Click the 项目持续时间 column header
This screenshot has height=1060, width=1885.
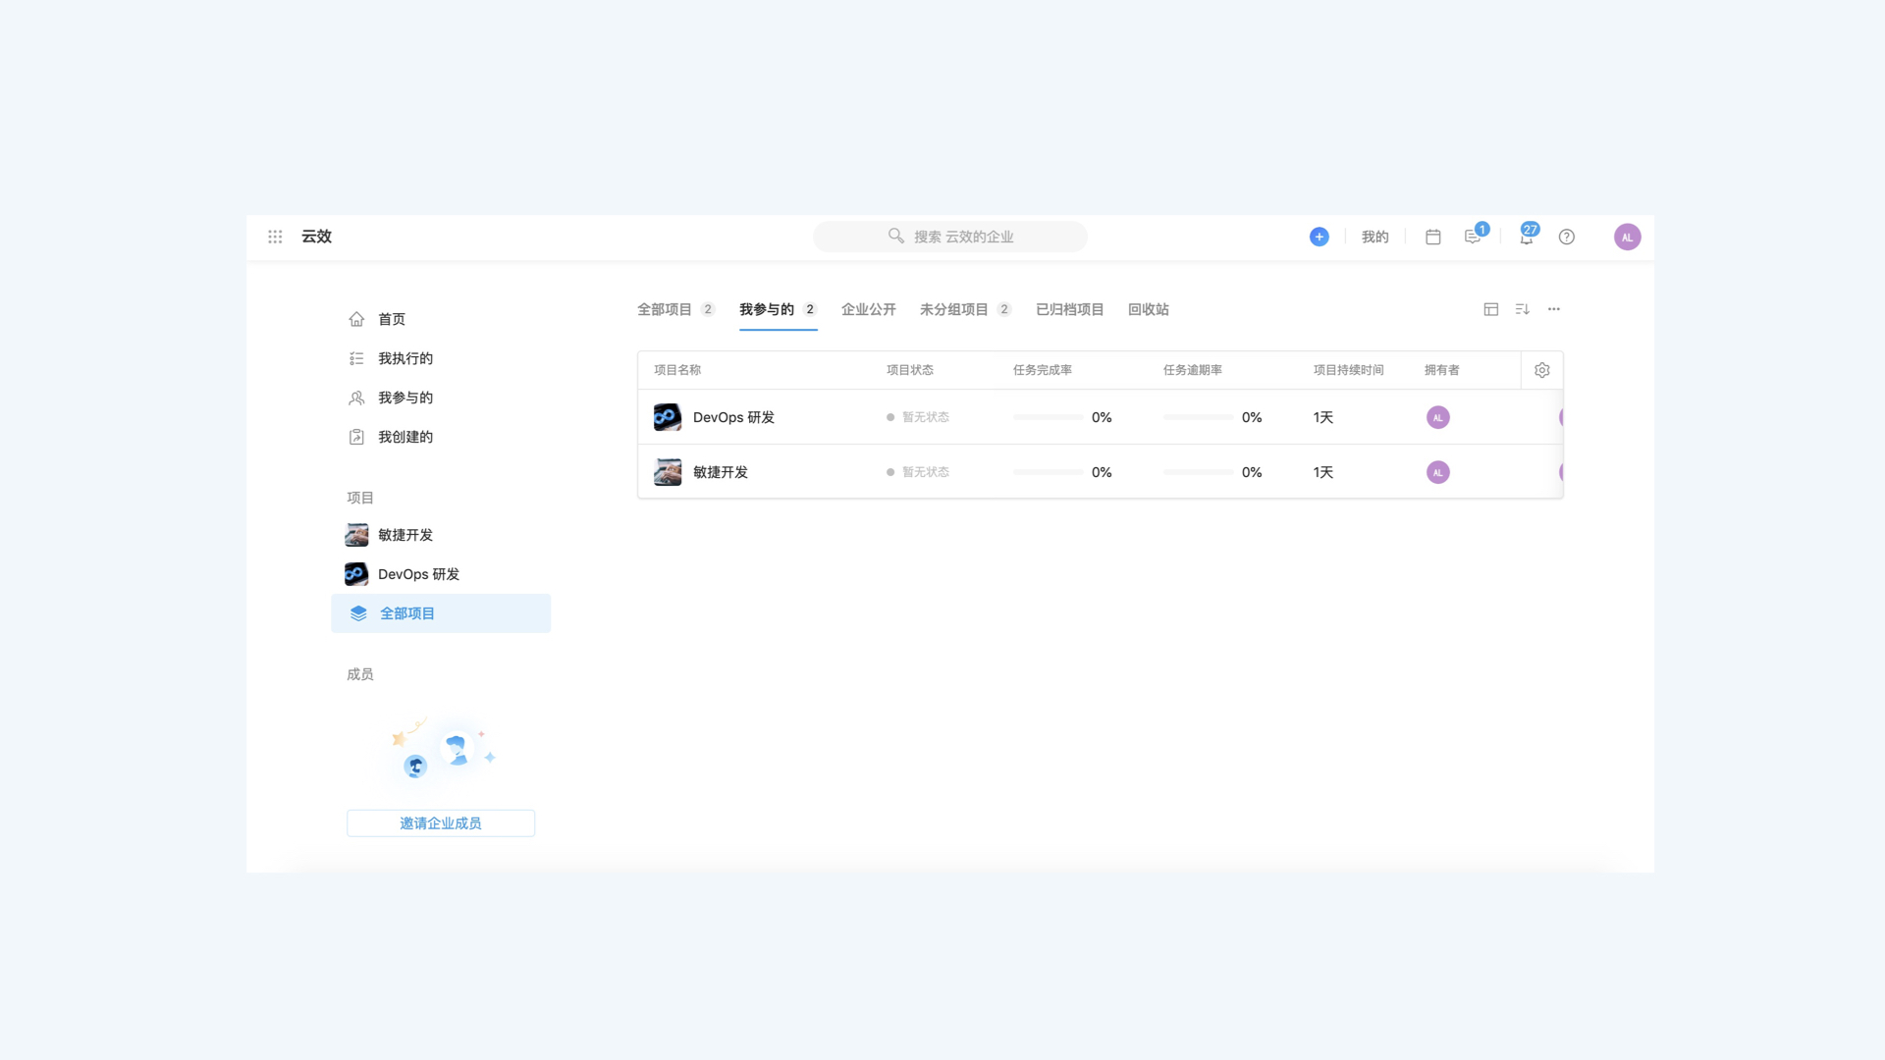1349,370
